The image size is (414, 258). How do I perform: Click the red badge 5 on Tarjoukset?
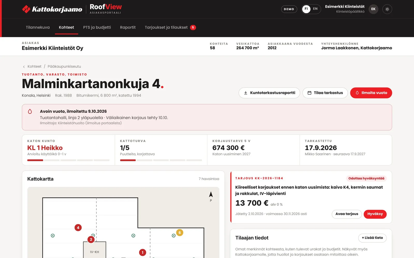tap(193, 28)
